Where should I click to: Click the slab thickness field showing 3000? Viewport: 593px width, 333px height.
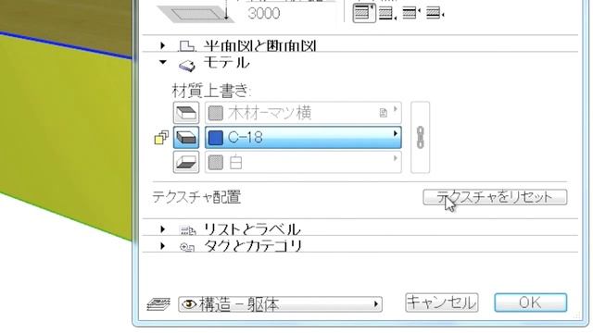(291, 13)
